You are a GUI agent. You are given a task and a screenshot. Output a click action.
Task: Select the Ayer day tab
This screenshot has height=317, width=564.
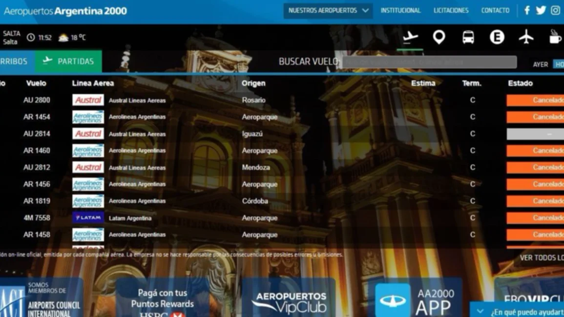click(x=540, y=64)
